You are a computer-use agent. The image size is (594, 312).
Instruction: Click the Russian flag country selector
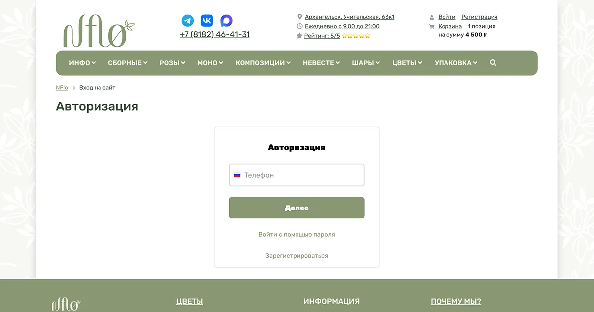237,175
